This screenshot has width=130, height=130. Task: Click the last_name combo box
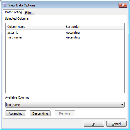click(x=65, y=105)
